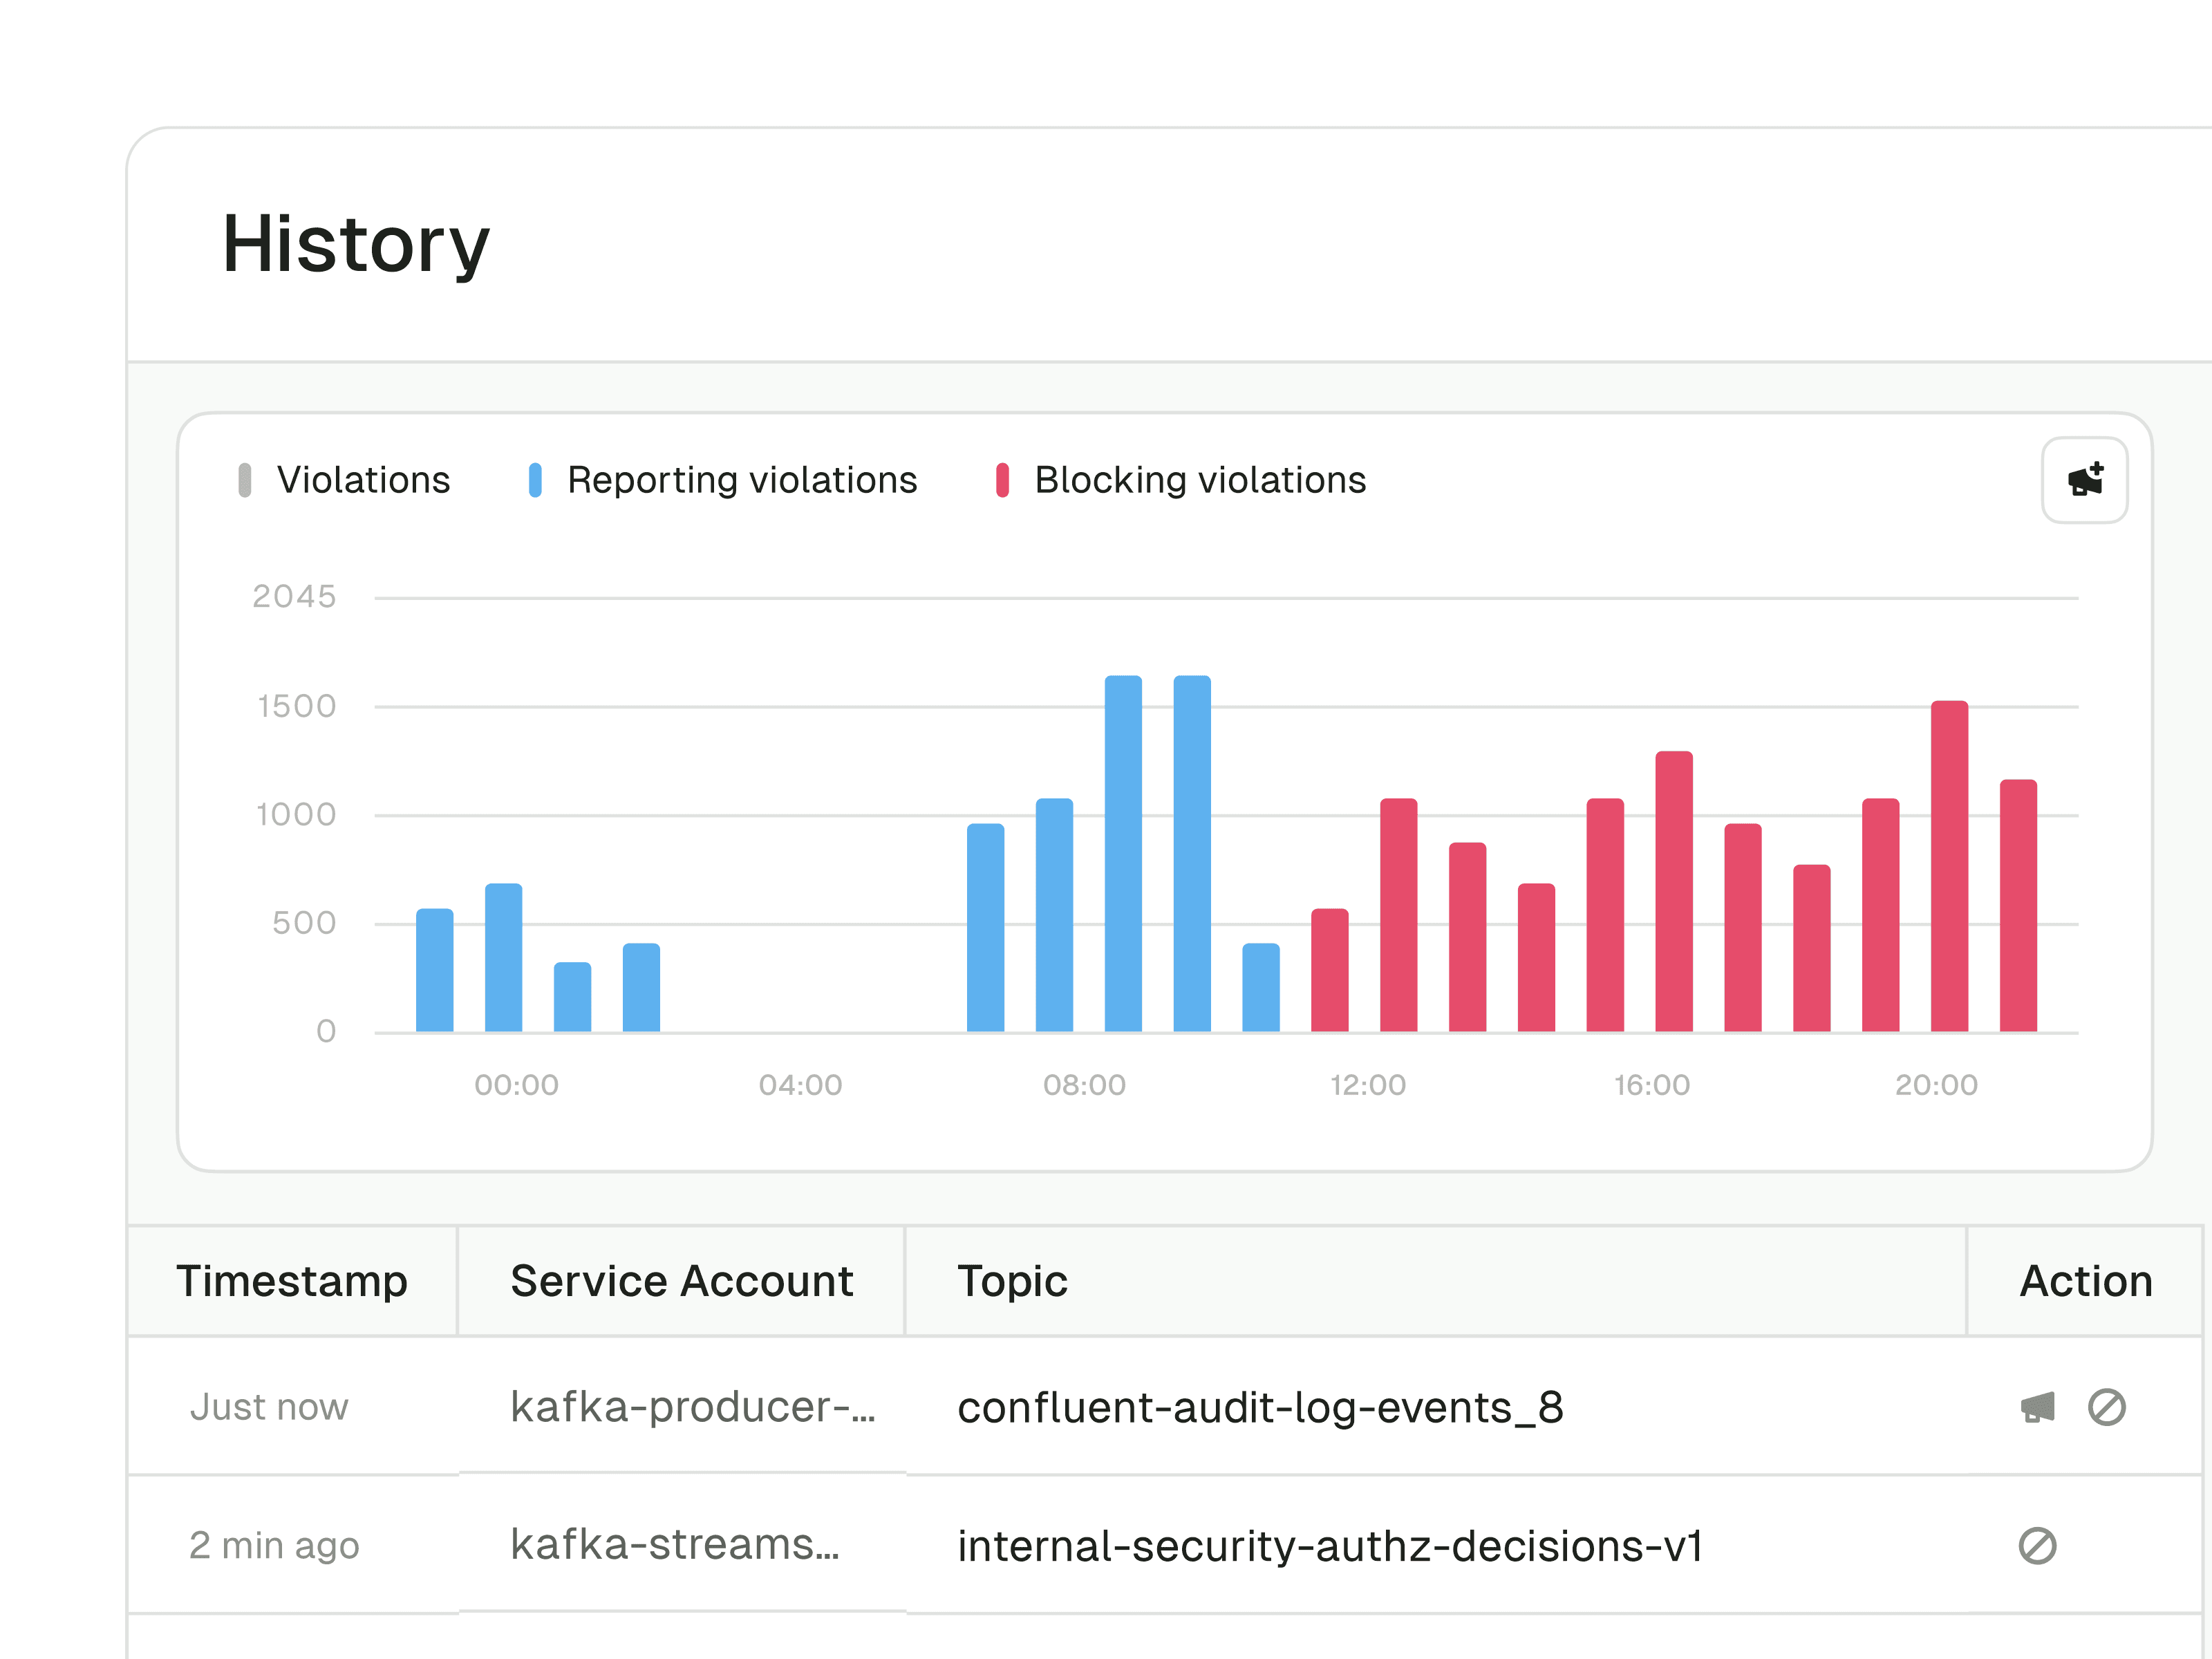
Task: Open the kafka-streams service account
Action: click(x=674, y=1545)
